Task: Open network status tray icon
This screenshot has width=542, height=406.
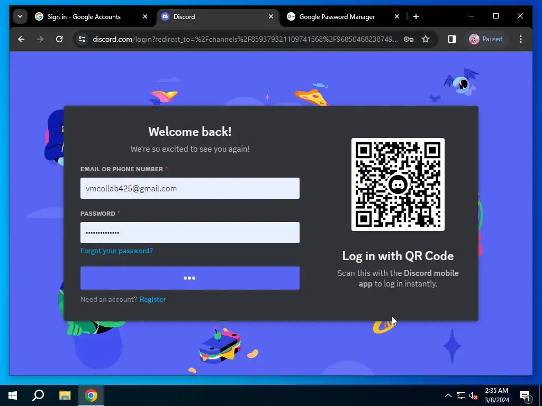Action: pos(461,395)
